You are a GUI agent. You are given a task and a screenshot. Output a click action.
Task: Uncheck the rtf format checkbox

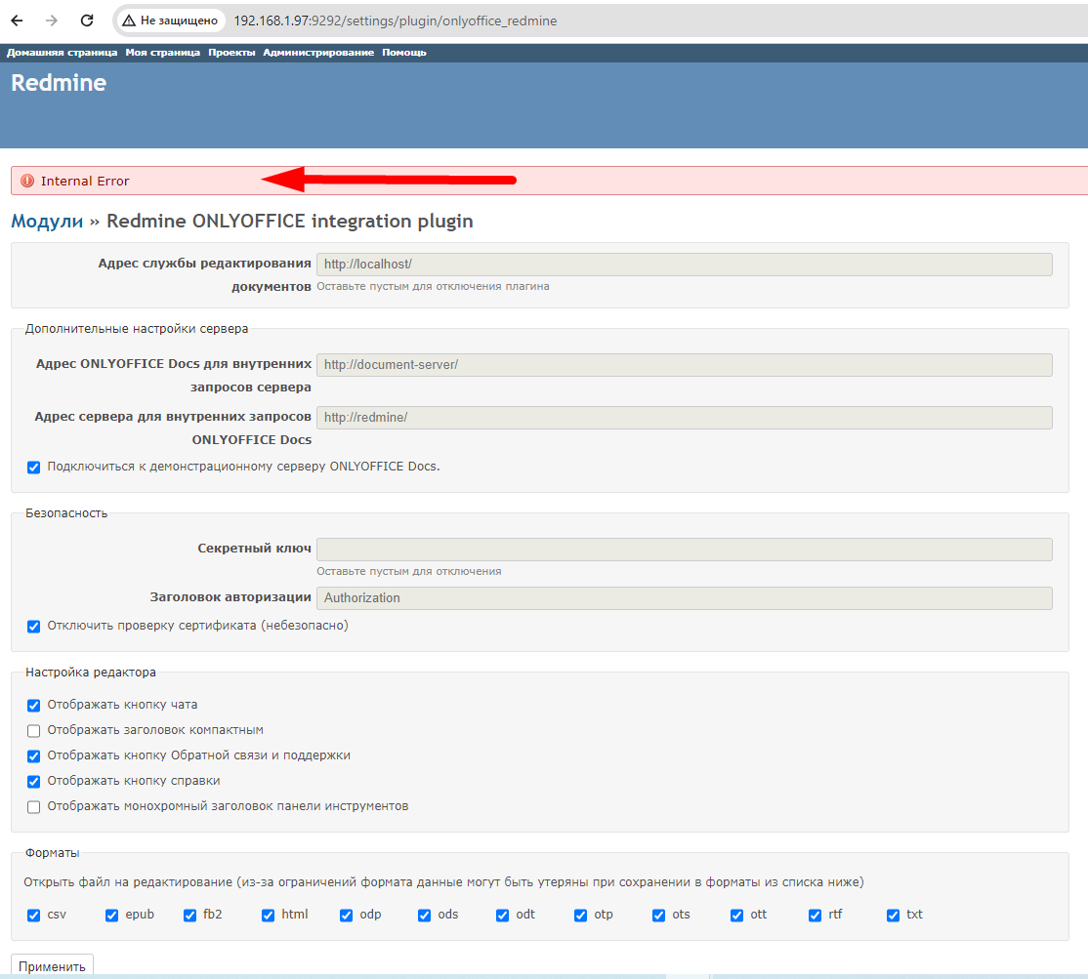(x=816, y=916)
